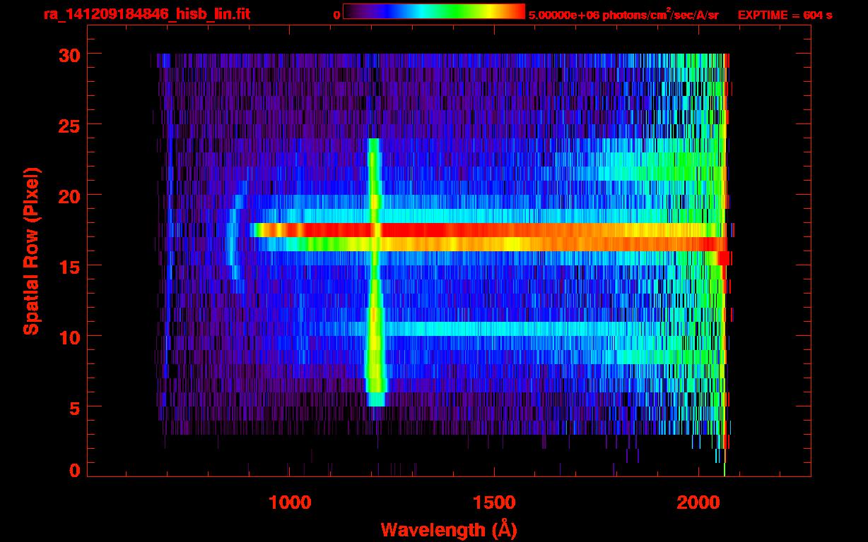Click the 5.00000e+06 photons/cm²/sec/A/sr label

(623, 14)
